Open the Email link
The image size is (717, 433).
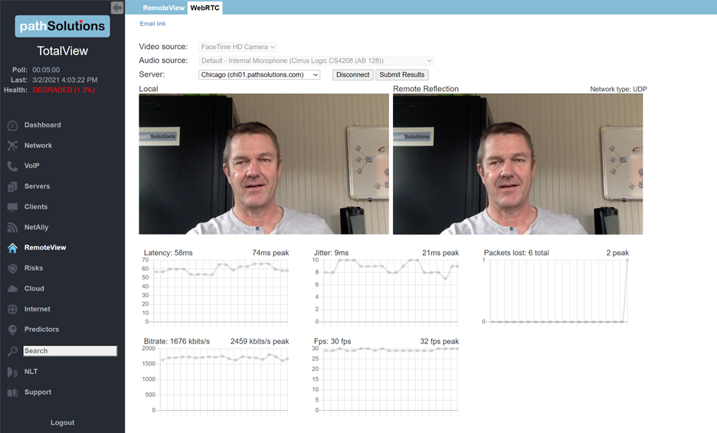[x=152, y=24]
